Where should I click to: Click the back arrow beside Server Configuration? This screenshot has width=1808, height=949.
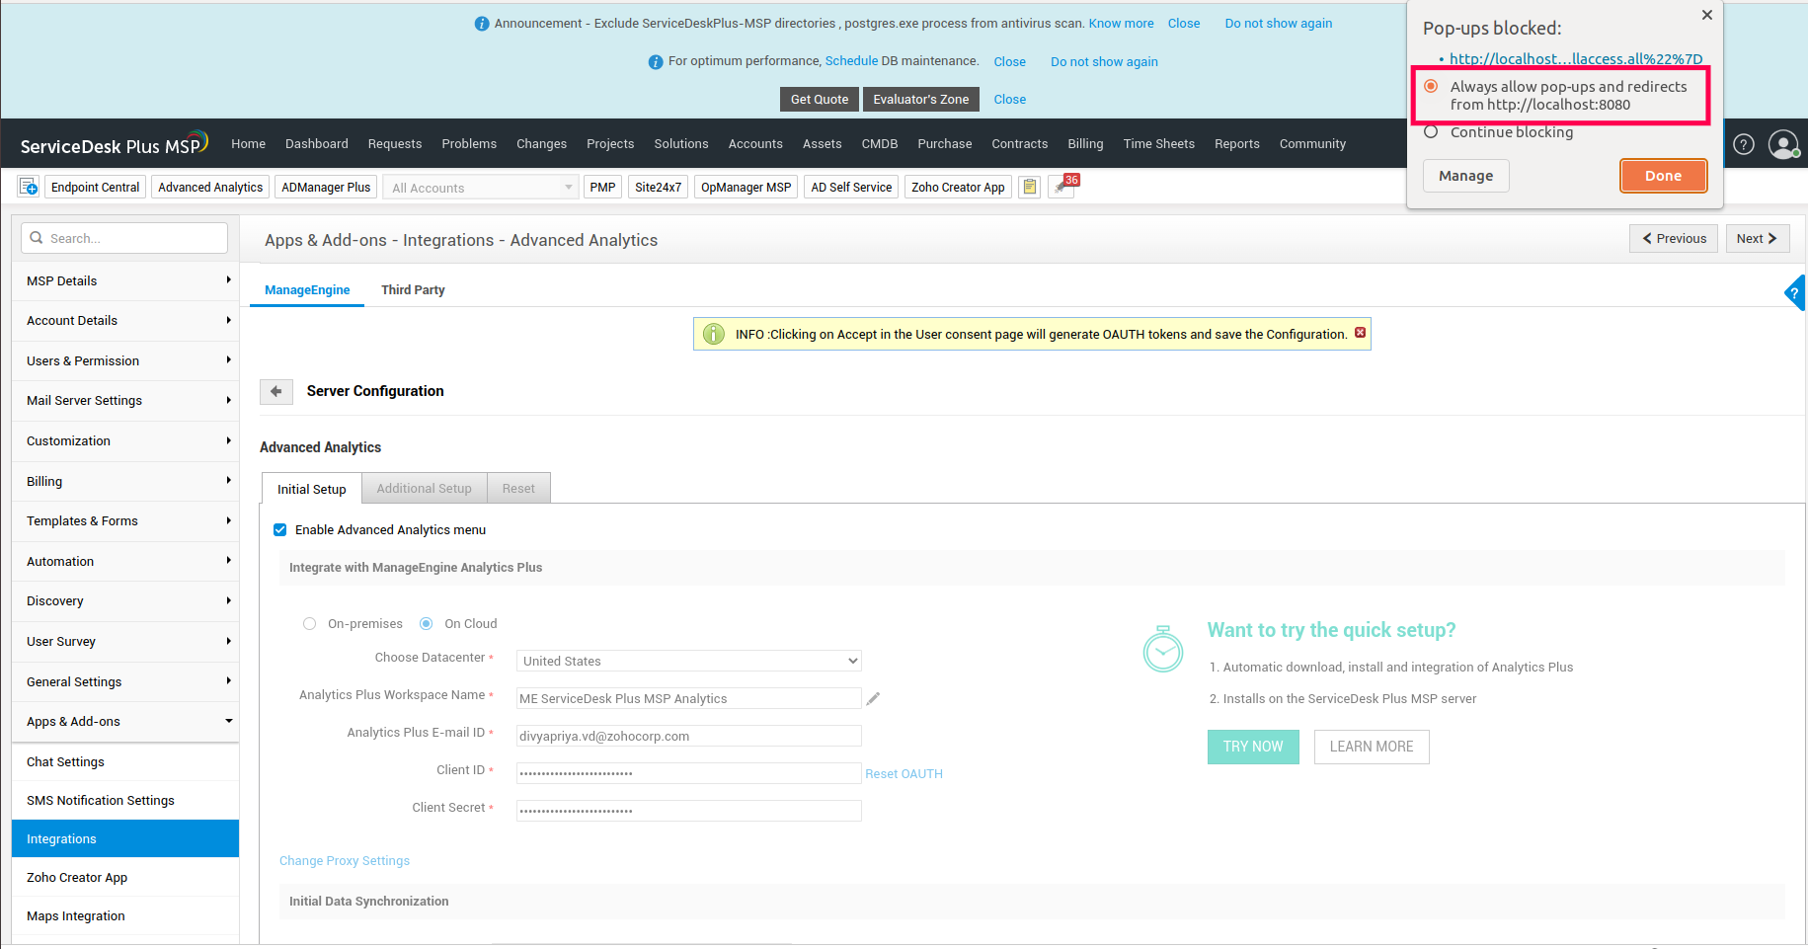point(276,392)
